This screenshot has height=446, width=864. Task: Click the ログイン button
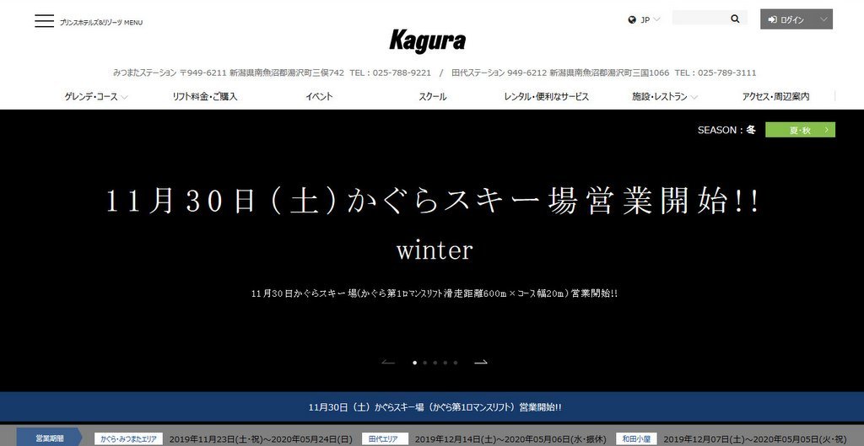click(x=796, y=19)
